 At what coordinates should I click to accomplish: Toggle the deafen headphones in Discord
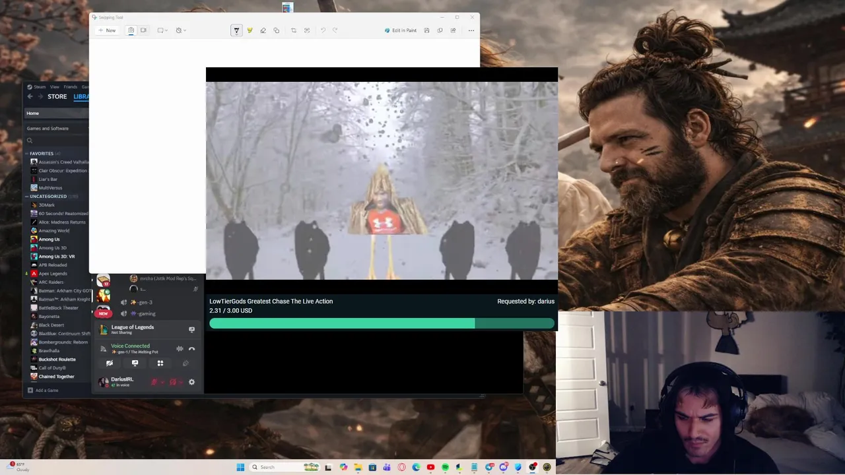click(172, 381)
